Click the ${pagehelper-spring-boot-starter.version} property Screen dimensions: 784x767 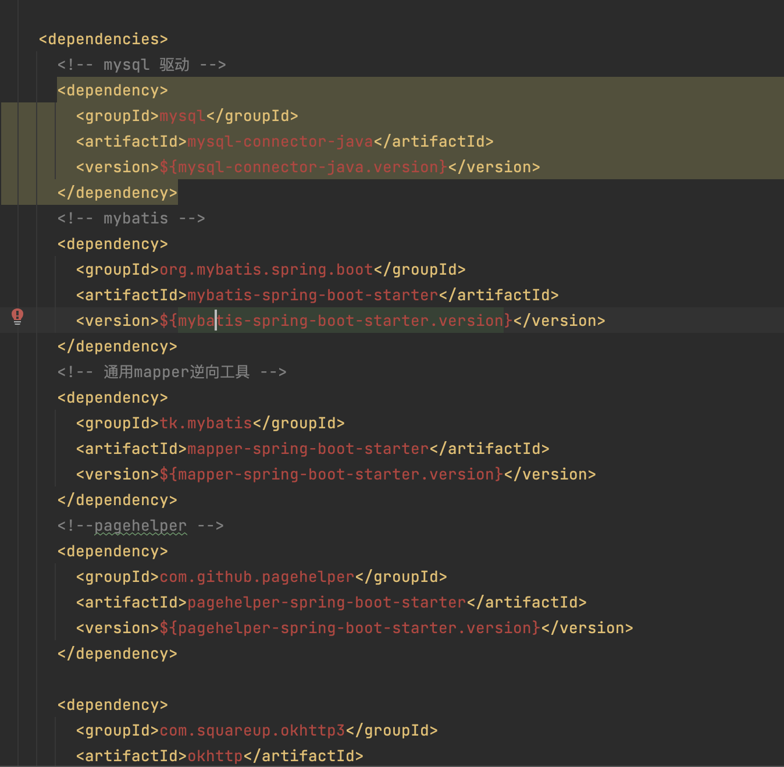coord(350,628)
